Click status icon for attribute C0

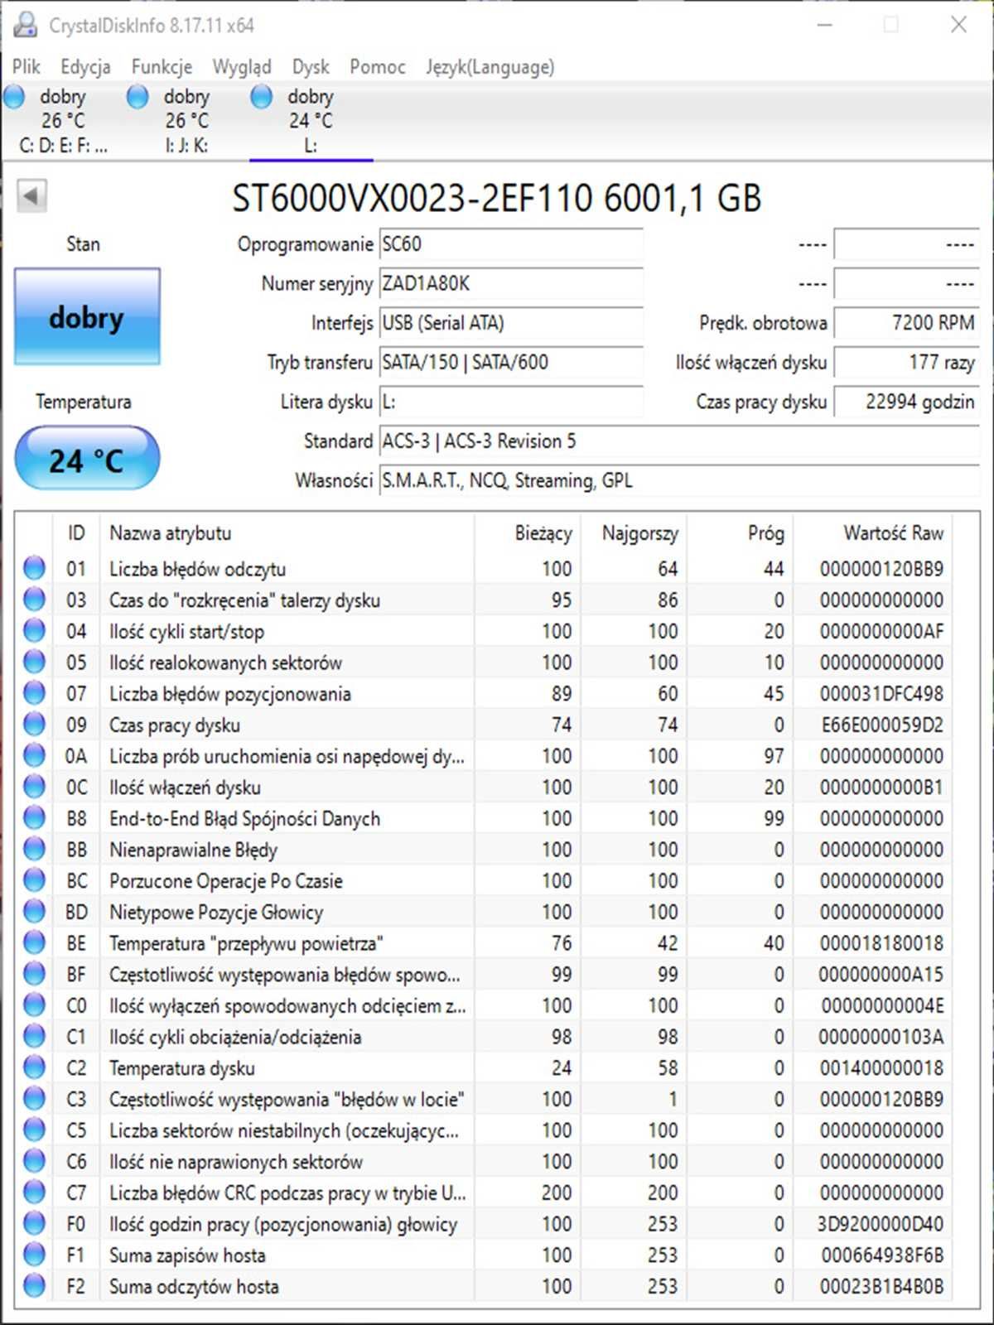(x=34, y=1005)
